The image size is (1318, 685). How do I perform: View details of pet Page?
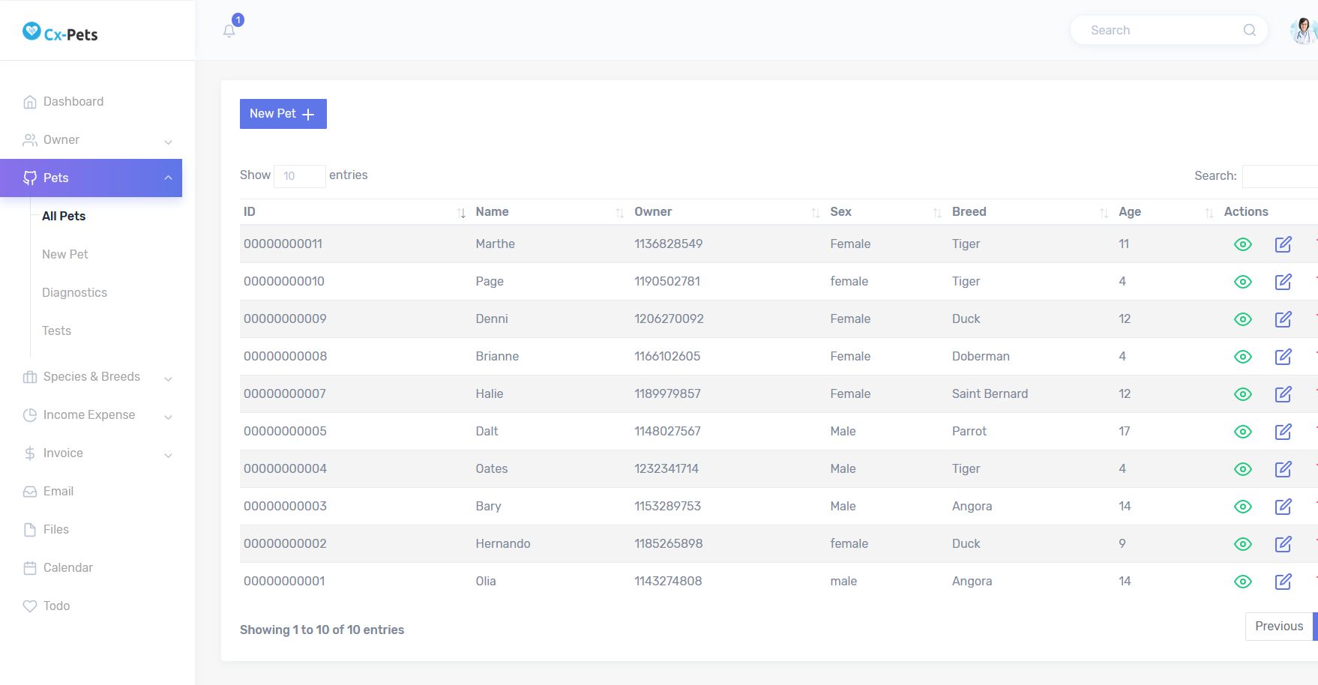tap(1242, 282)
